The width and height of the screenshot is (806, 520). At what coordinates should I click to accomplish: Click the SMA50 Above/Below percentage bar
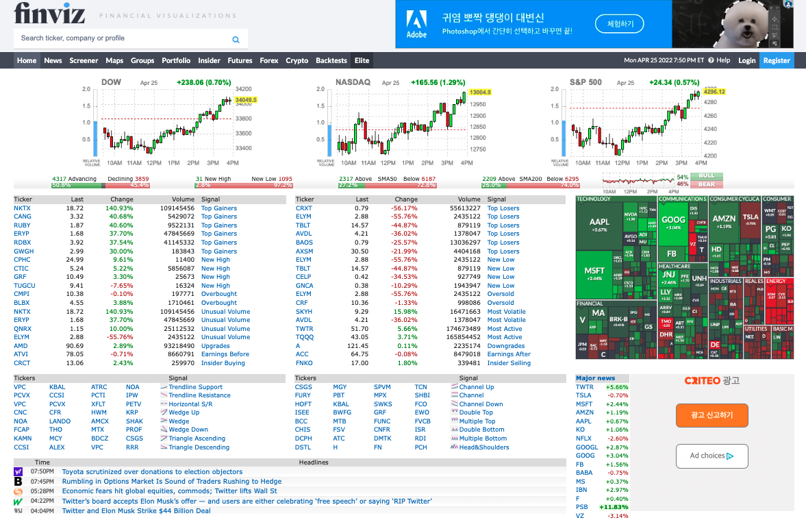click(x=387, y=185)
